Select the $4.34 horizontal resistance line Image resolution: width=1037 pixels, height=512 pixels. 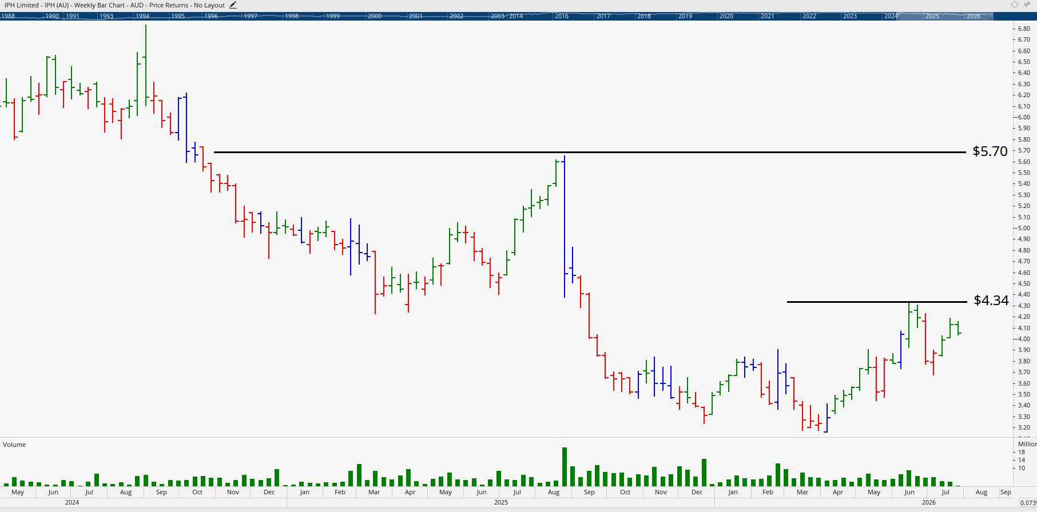[x=877, y=302]
